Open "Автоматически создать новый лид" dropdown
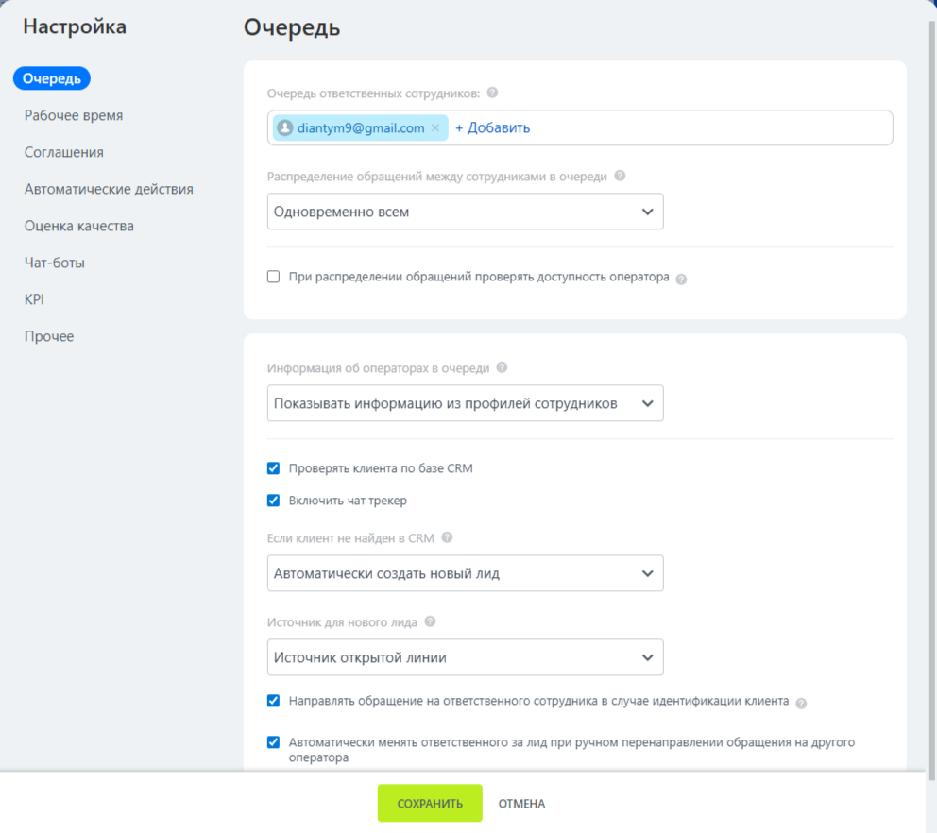 tap(465, 573)
